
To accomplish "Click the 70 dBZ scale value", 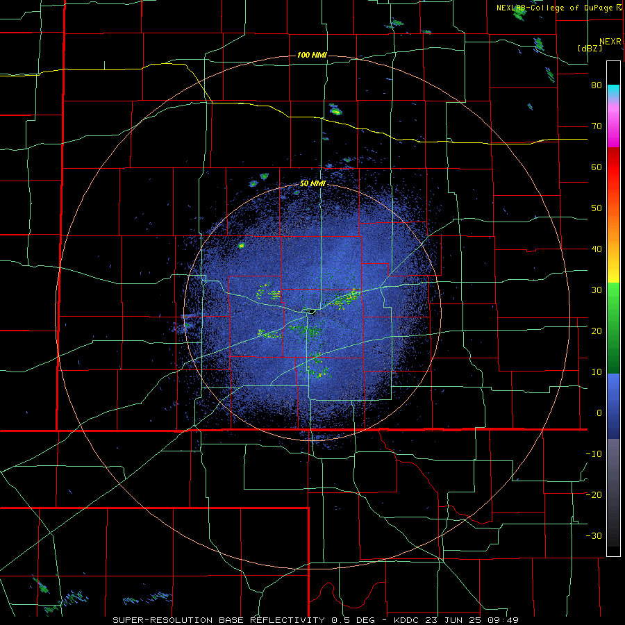I will coord(597,126).
